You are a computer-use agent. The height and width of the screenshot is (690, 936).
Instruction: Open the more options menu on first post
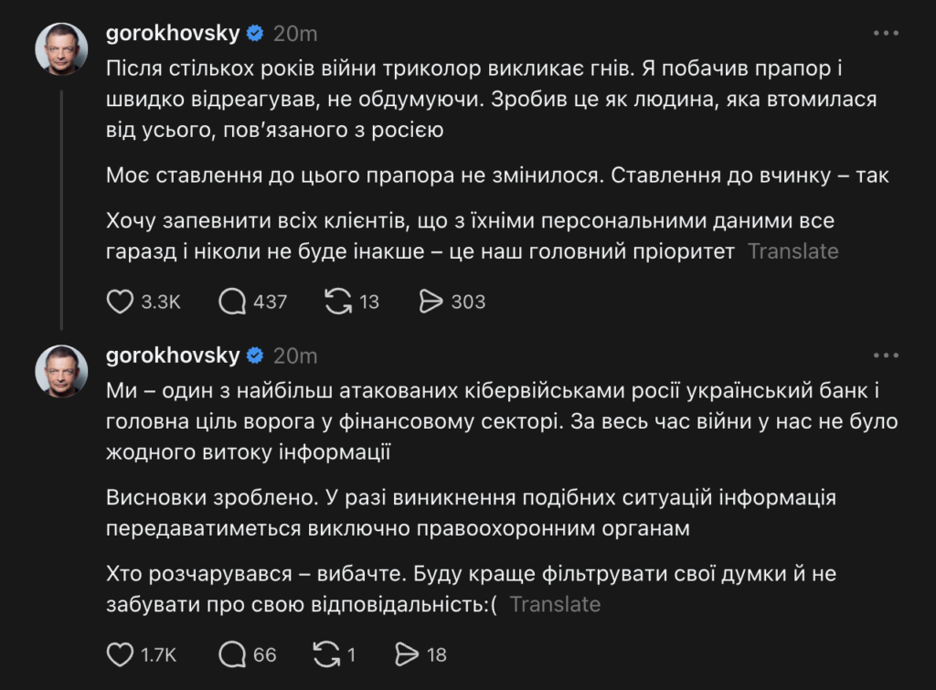tap(887, 34)
